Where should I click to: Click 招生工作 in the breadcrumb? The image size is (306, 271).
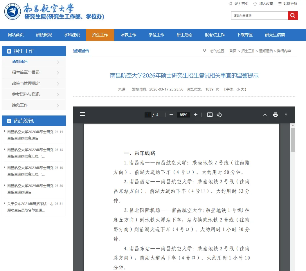(248, 51)
